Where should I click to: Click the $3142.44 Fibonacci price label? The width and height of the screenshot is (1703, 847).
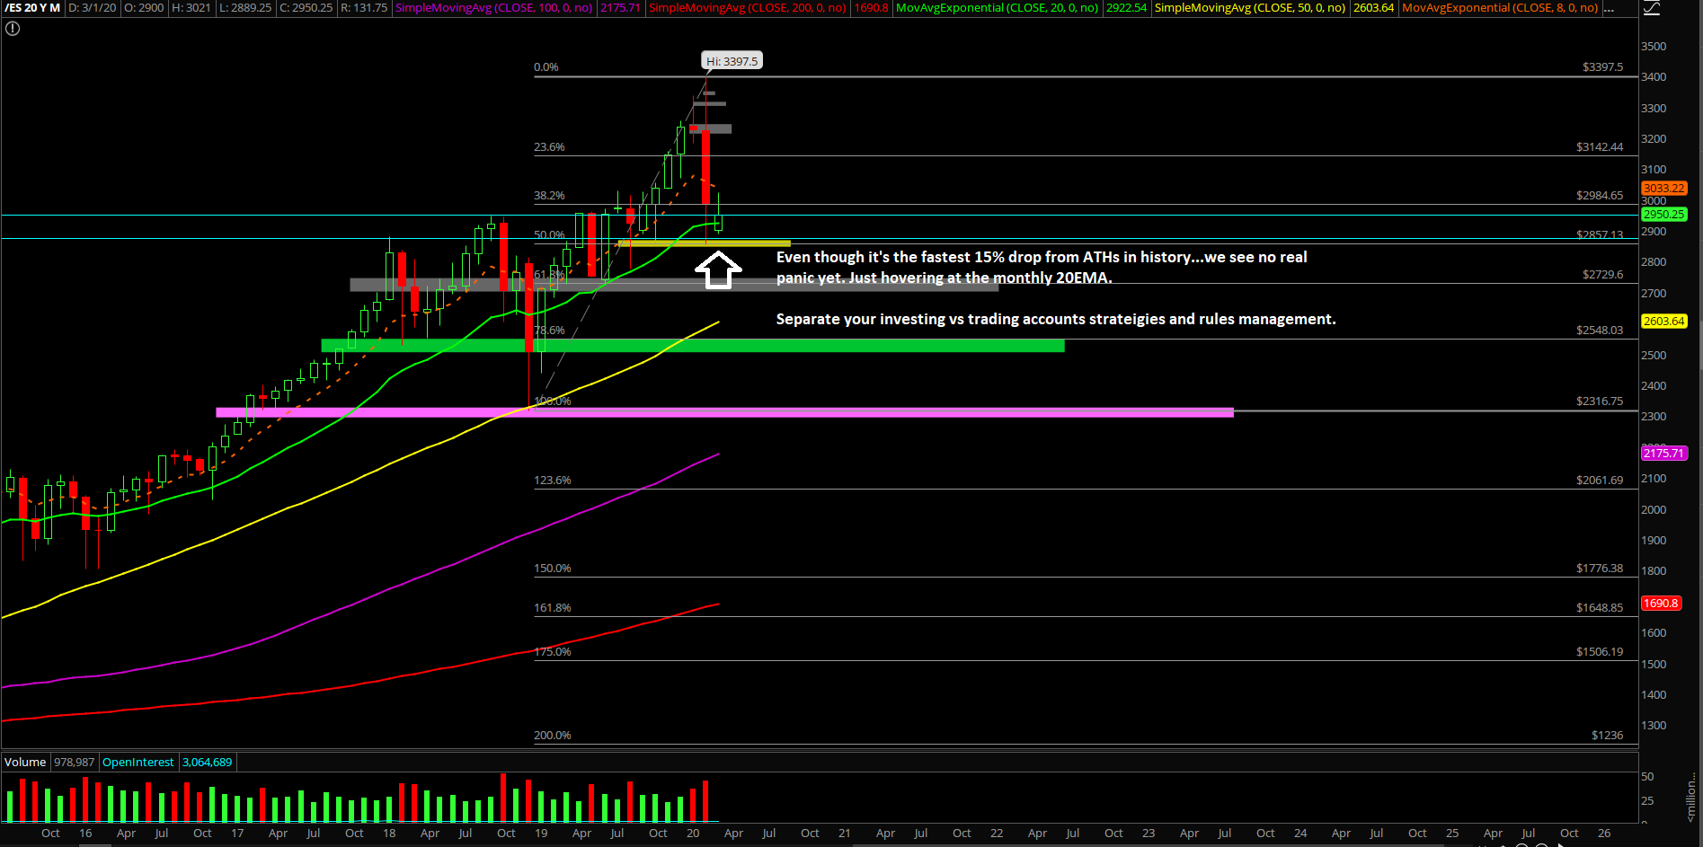point(1600,147)
